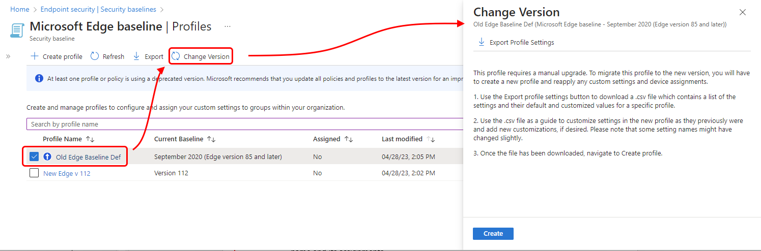Click Export in toolbar
Screen dimensions: 761x251
tap(148, 56)
